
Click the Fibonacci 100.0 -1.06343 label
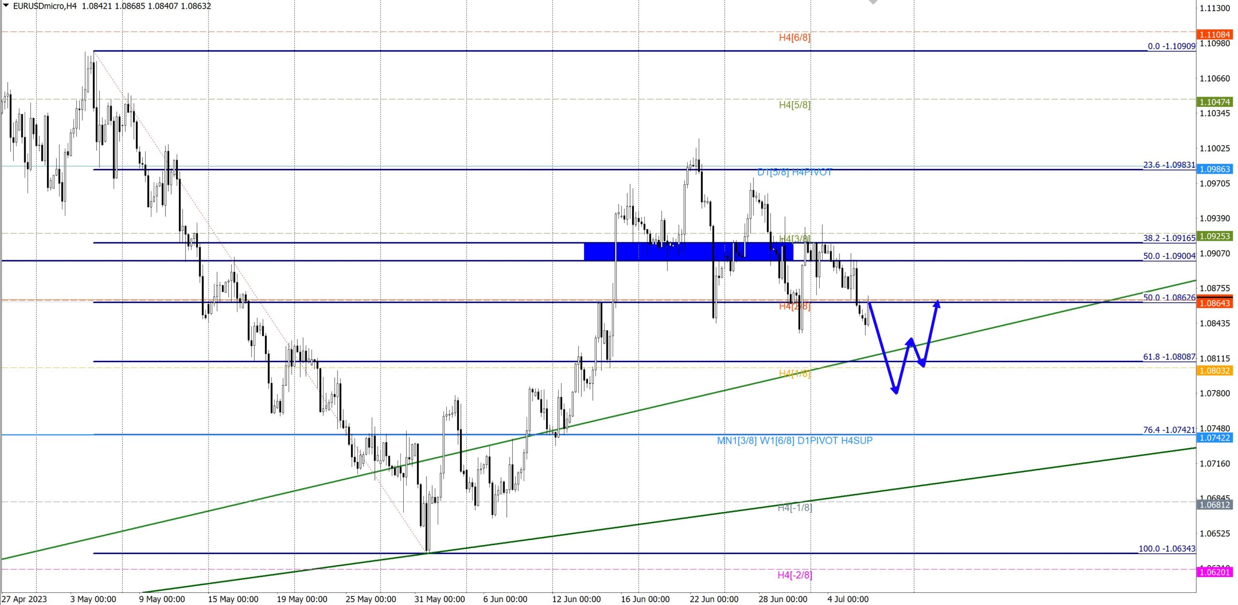pos(1166,549)
